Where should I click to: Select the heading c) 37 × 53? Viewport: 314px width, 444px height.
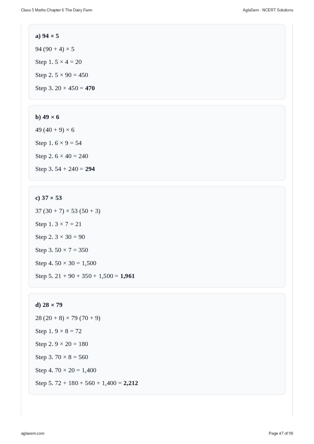(x=48, y=198)
